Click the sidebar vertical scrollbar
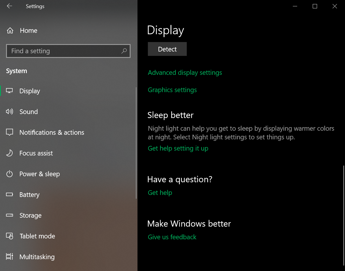 tap(136, 143)
